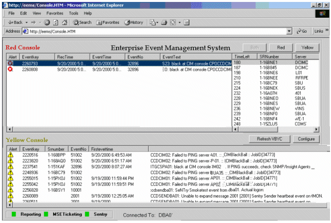The width and height of the screenshot is (331, 223).
Task: Click the Stop loading icon
Action: 47,22
